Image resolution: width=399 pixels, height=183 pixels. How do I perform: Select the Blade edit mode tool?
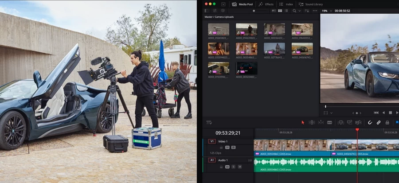point(329,122)
